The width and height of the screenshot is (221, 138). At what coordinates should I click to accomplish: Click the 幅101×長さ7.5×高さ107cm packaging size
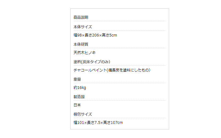point(98,123)
